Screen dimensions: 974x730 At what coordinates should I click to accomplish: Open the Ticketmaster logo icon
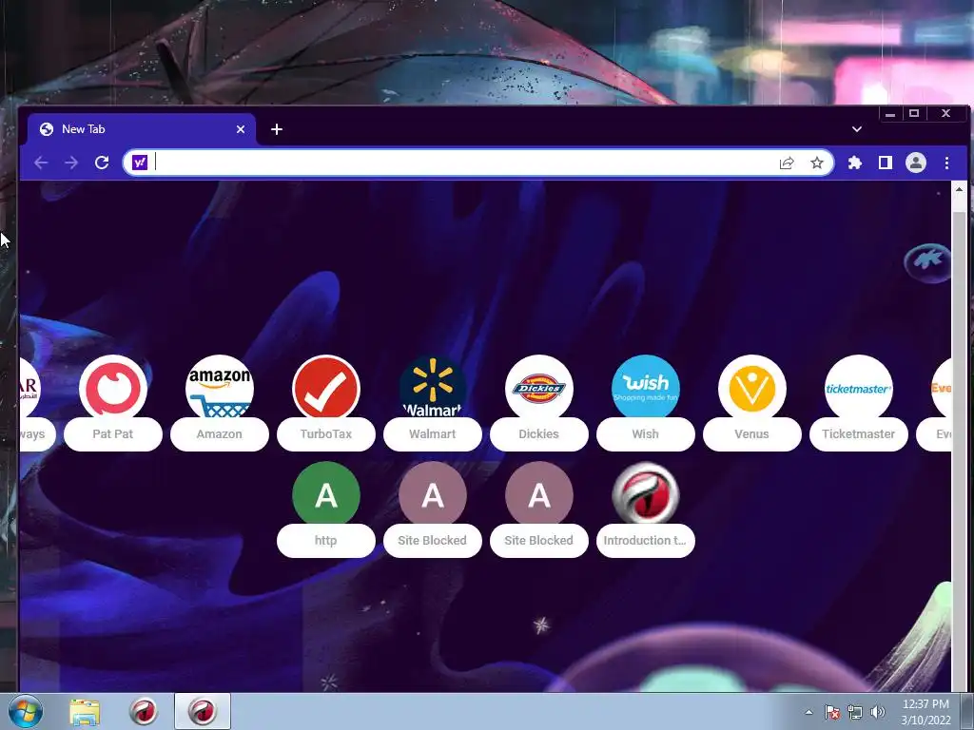pyautogui.click(x=859, y=388)
